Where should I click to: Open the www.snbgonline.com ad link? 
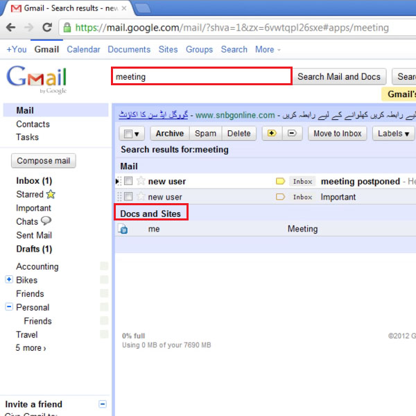coord(235,115)
